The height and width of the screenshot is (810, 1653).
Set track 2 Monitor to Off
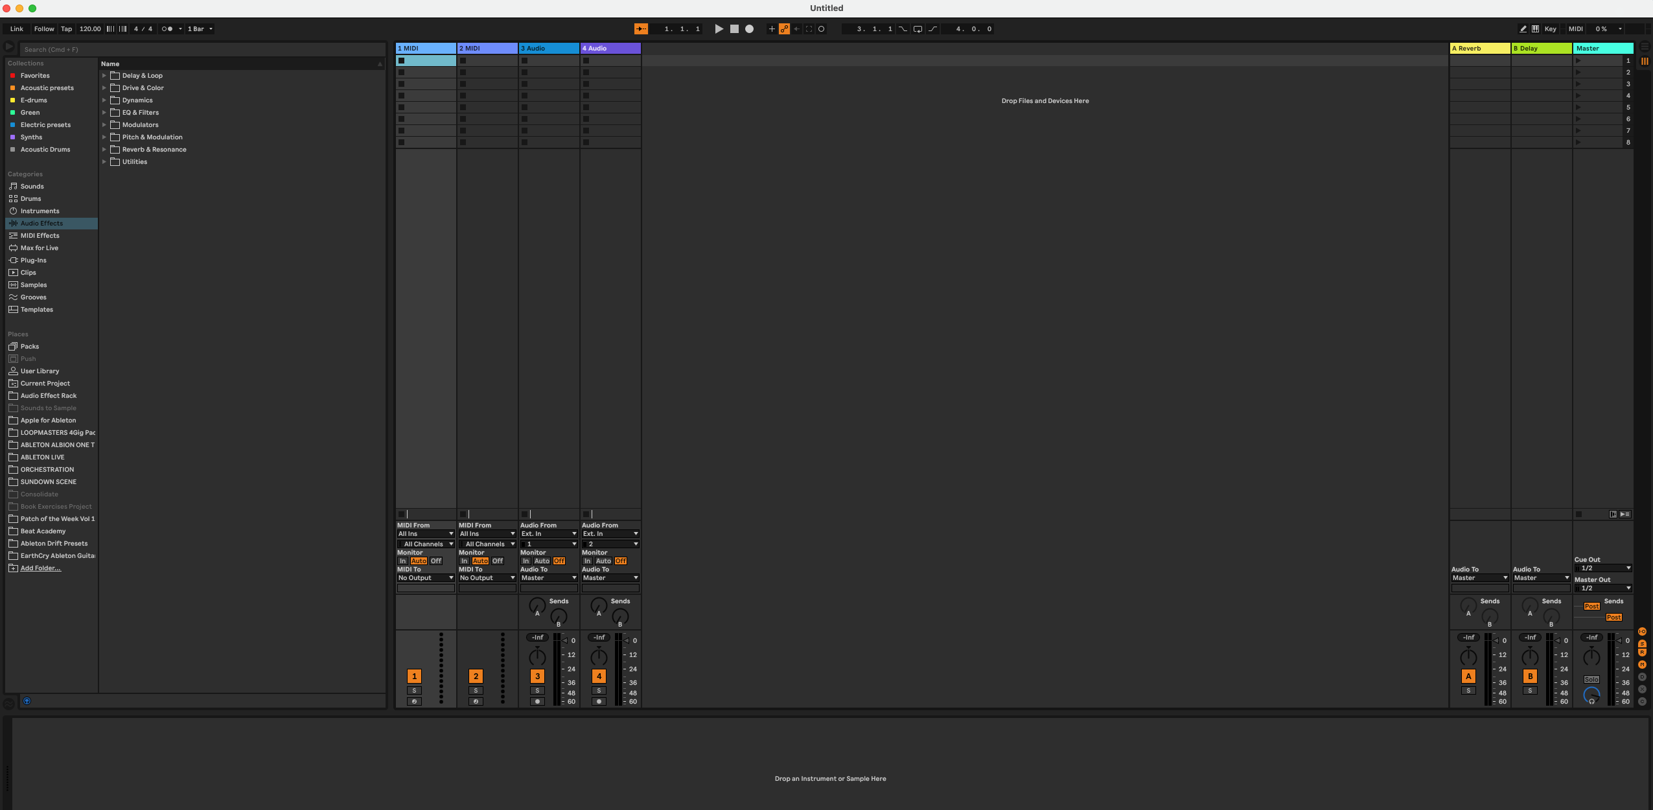[x=498, y=561]
